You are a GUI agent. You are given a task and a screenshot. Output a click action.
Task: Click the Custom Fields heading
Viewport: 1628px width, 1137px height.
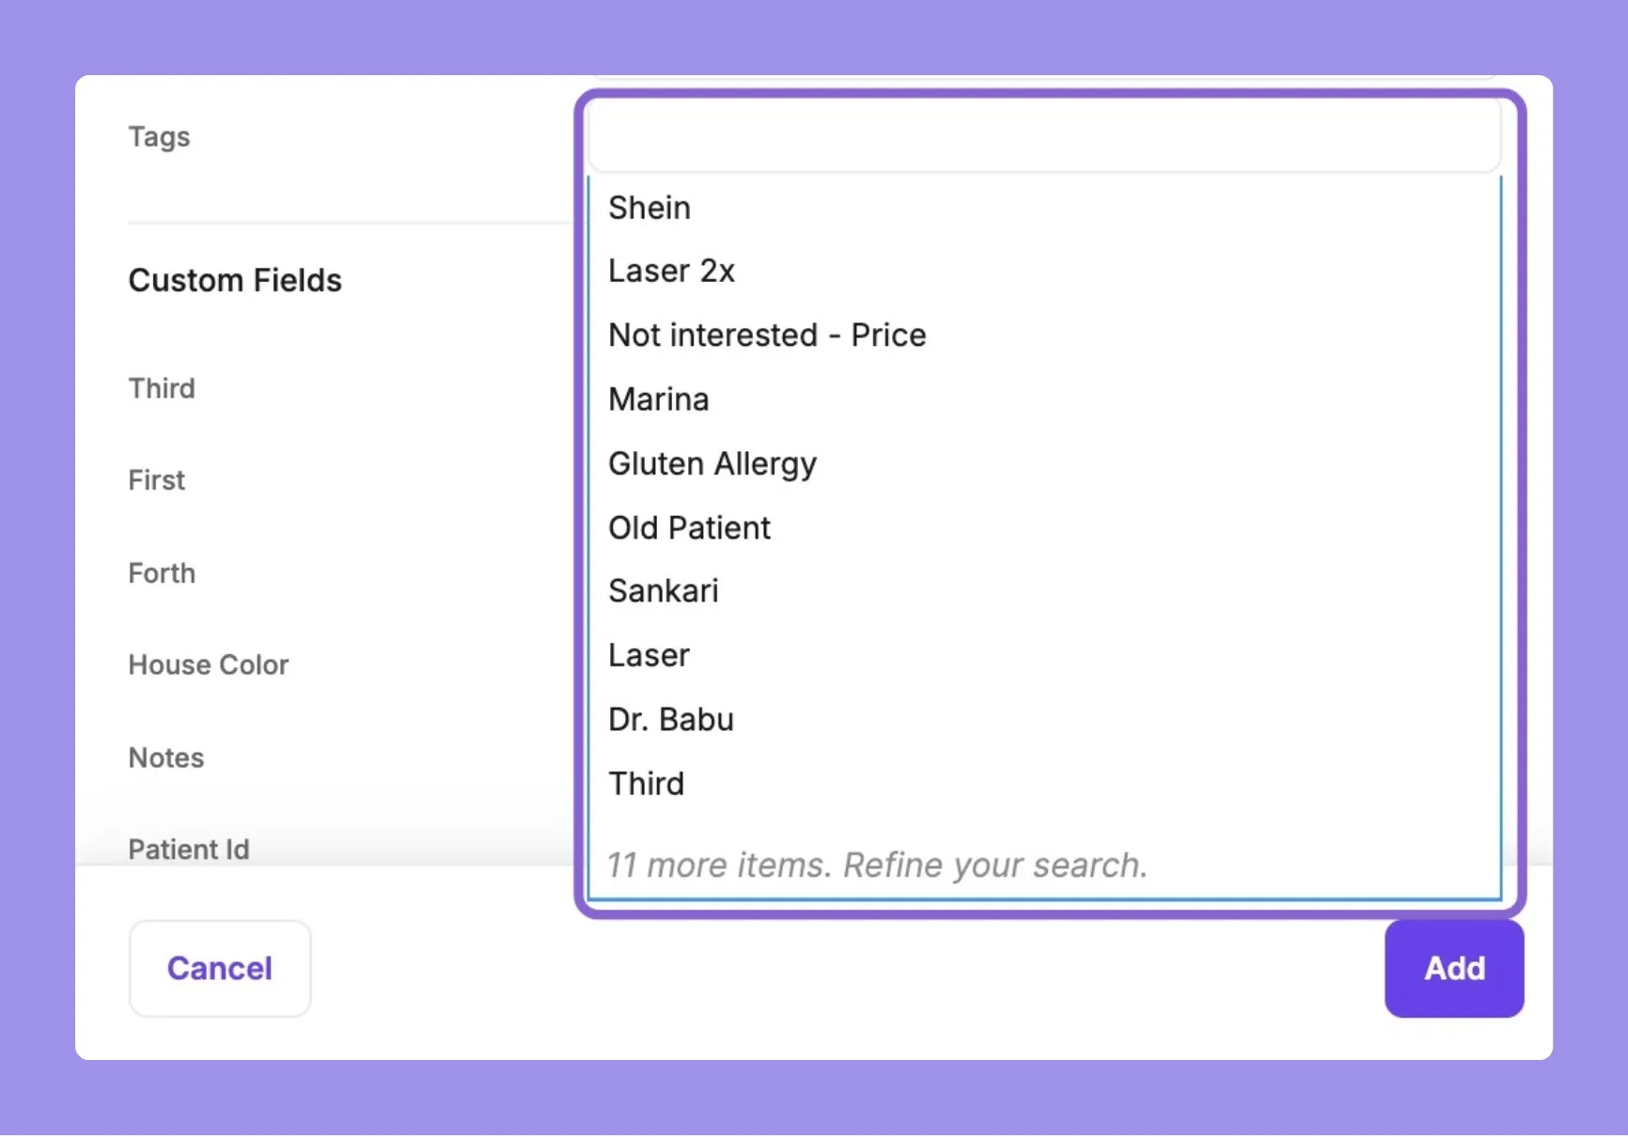click(235, 280)
